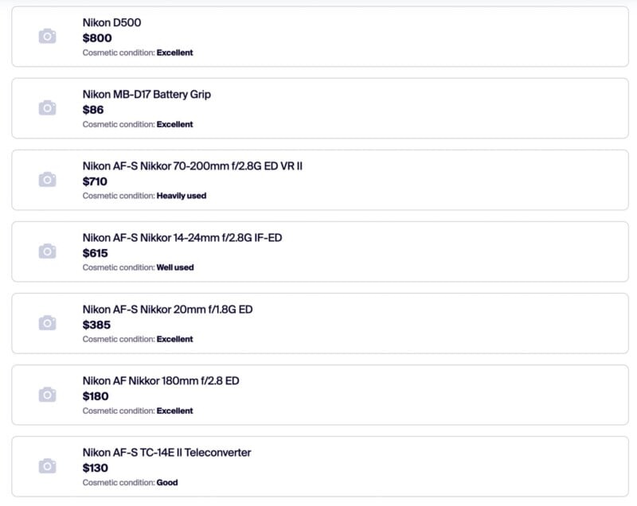Click the camera icon beside Nikon D500
Screen dimensions: 637x506
[48, 37]
